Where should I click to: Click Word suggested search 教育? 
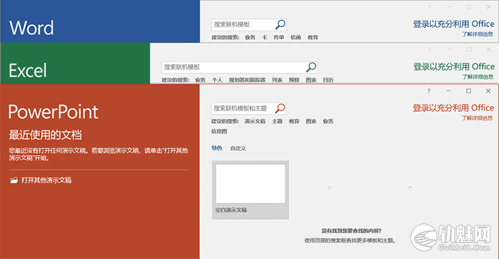[x=313, y=37]
